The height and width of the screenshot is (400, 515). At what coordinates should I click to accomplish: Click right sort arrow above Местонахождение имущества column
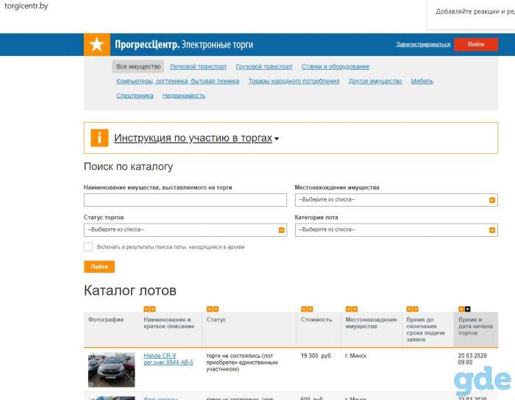tap(355, 309)
